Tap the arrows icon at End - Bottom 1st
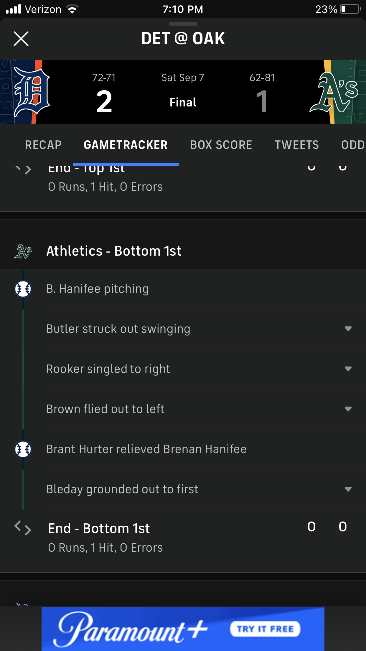 click(x=23, y=528)
